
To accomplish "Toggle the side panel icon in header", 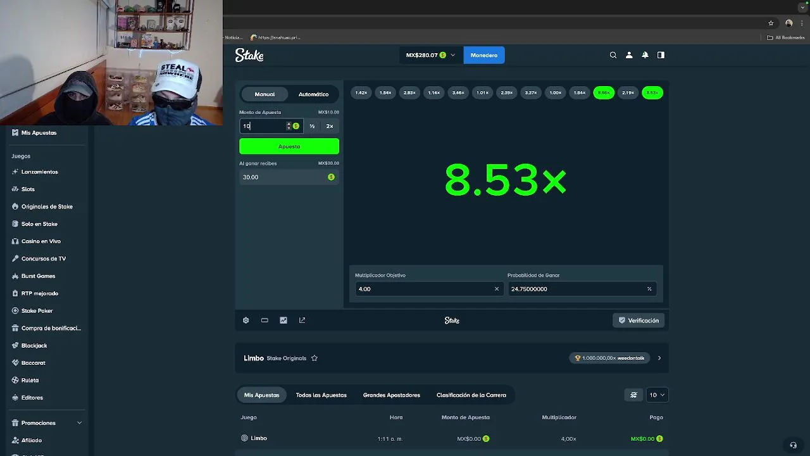I will (661, 55).
